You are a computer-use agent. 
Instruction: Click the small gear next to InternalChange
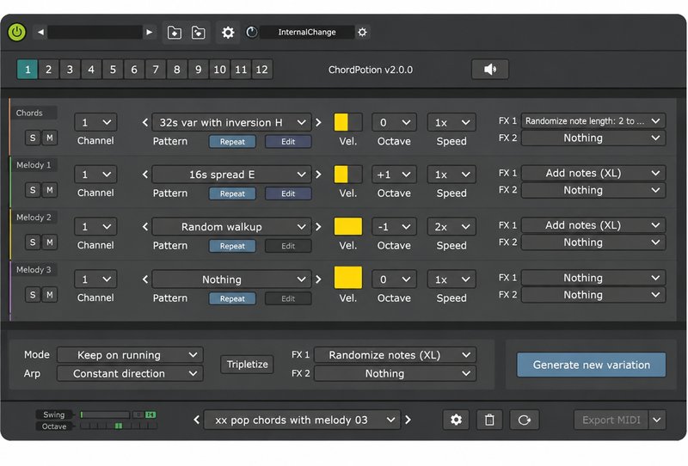coord(362,32)
